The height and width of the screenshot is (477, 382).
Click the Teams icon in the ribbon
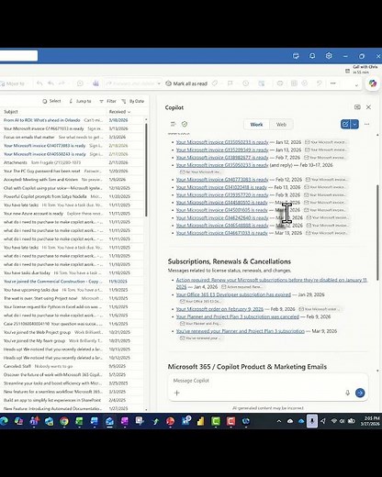point(95,83)
